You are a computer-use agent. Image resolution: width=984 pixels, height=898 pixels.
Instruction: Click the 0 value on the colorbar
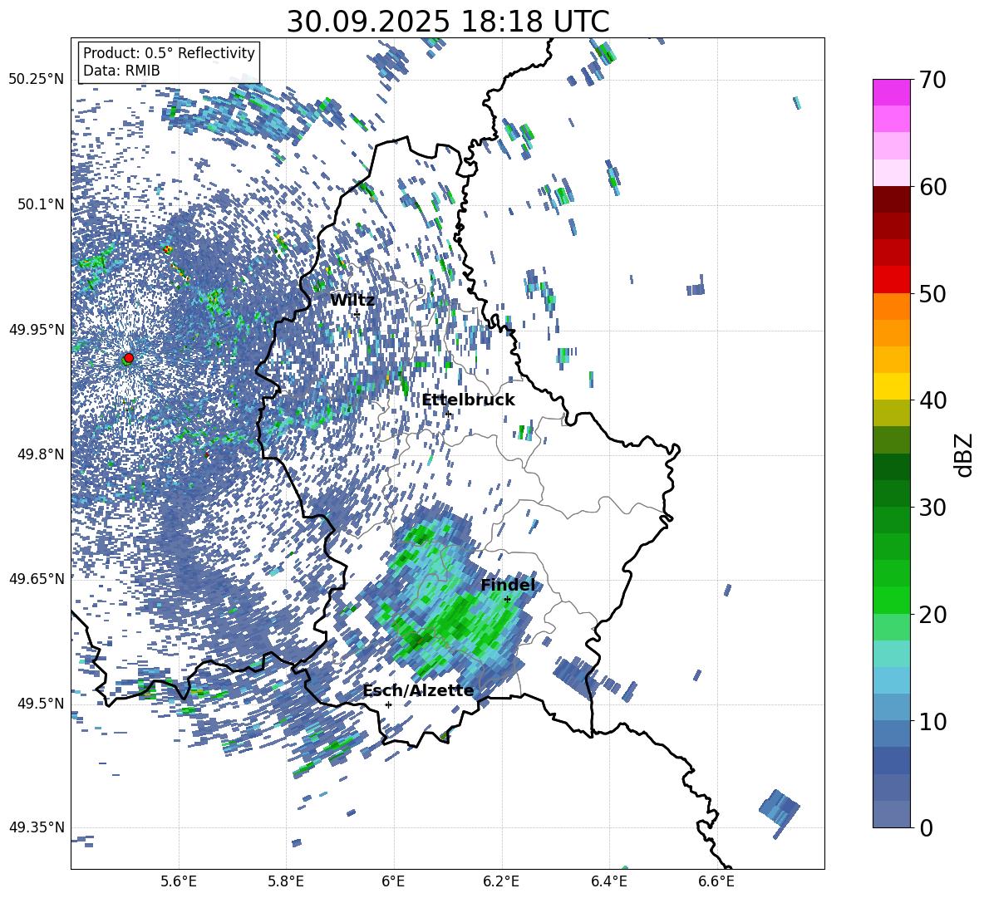tap(926, 827)
